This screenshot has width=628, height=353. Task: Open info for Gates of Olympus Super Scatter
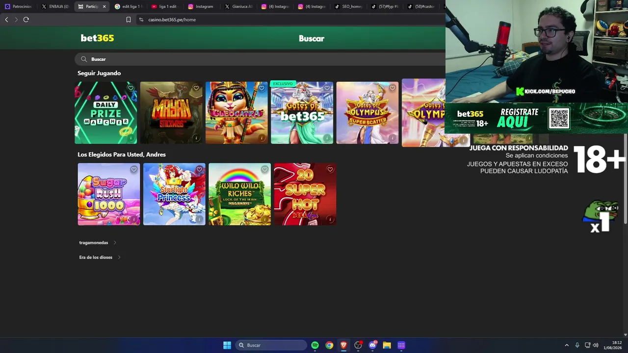click(392, 138)
